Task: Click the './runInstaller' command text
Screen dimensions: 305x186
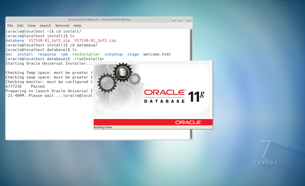Action: point(88,59)
